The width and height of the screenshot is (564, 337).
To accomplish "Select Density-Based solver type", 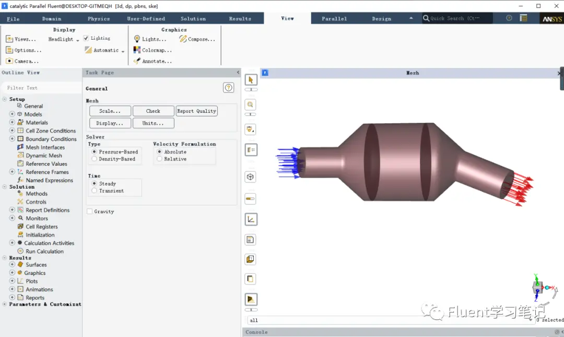I will 94,159.
